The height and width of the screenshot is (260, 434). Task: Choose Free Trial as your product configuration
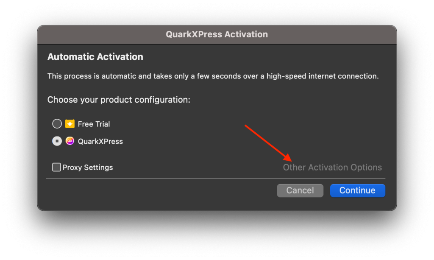(x=57, y=123)
